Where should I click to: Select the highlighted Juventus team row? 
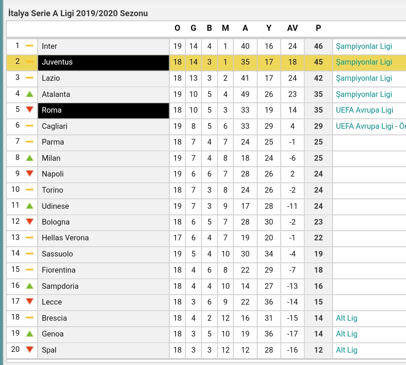click(206, 62)
